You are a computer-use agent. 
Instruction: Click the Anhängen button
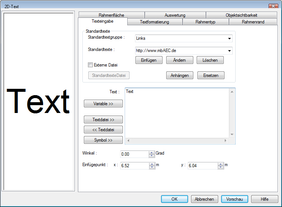pyautogui.click(x=180, y=75)
